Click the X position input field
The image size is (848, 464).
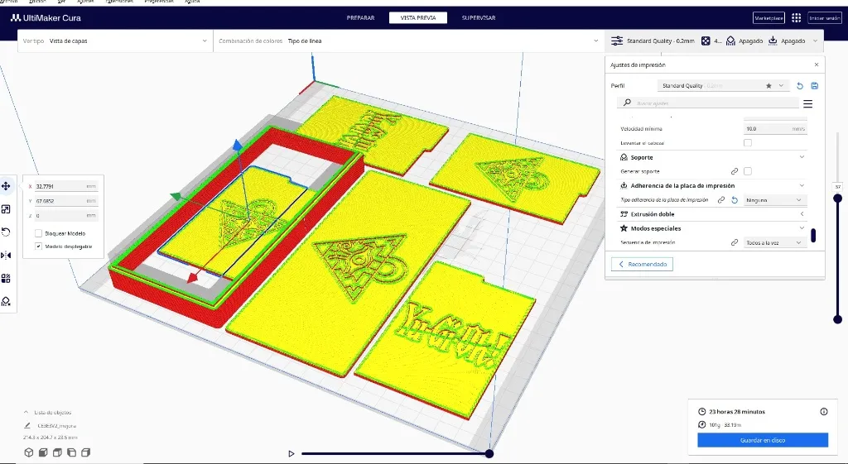[x=66, y=186]
